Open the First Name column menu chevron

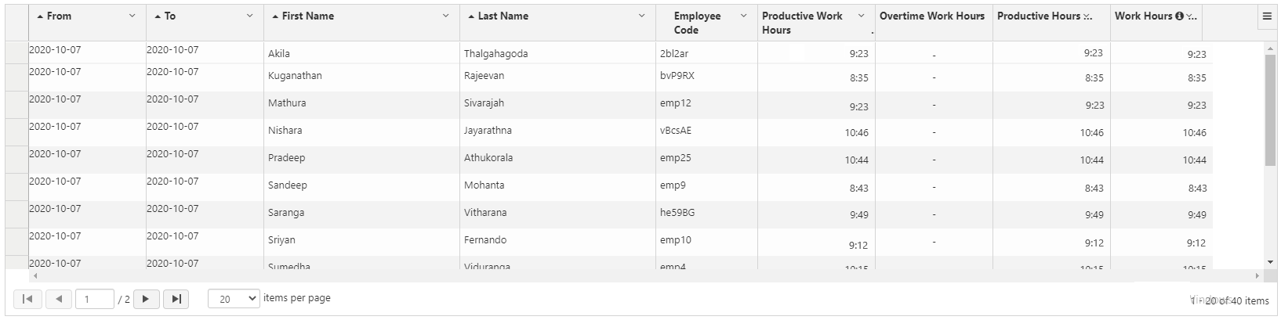click(x=445, y=16)
